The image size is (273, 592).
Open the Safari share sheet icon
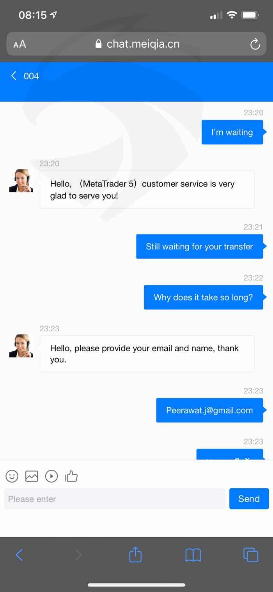[135, 554]
